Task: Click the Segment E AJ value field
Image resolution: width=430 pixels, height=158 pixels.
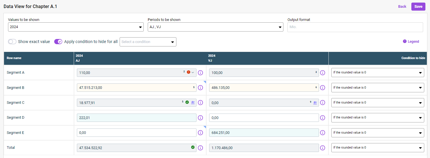Action: [137, 133]
